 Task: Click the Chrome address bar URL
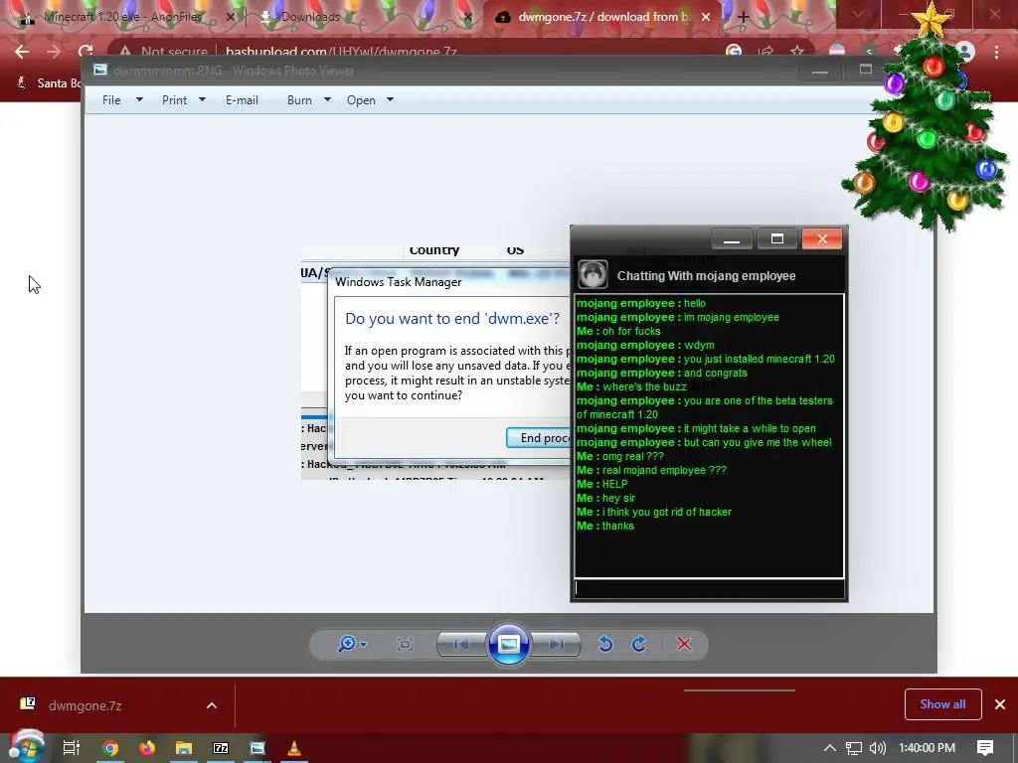[341, 52]
